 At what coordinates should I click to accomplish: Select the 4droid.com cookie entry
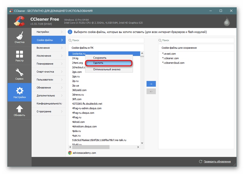point(78,122)
